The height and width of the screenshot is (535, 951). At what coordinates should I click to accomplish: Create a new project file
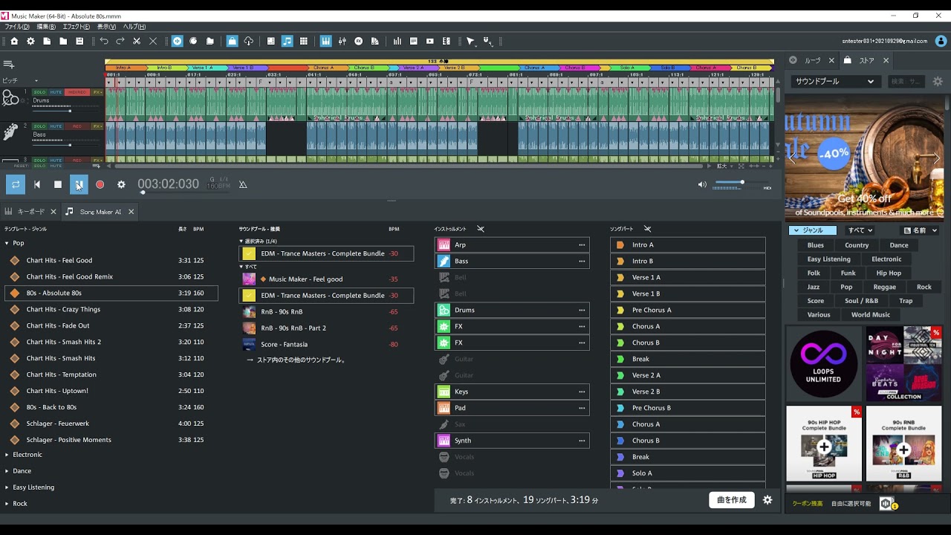pos(47,41)
